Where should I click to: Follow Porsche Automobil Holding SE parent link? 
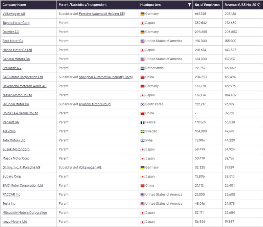tap(101, 14)
